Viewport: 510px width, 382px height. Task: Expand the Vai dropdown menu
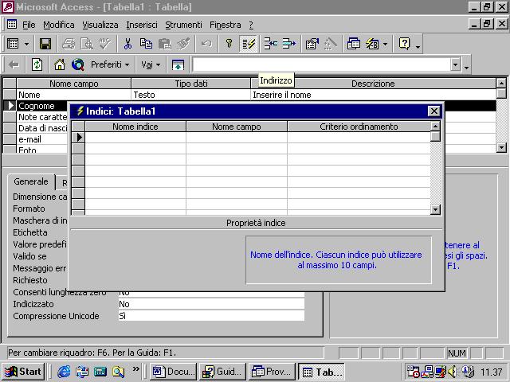point(151,64)
